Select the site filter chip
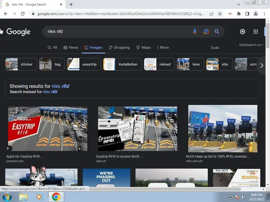The width and height of the screenshot is (270, 202). (x=219, y=64)
